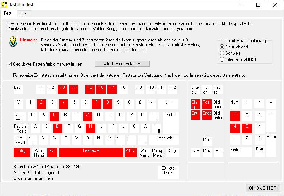
Task: Click the red F3 virtual key
Action: 63,89
